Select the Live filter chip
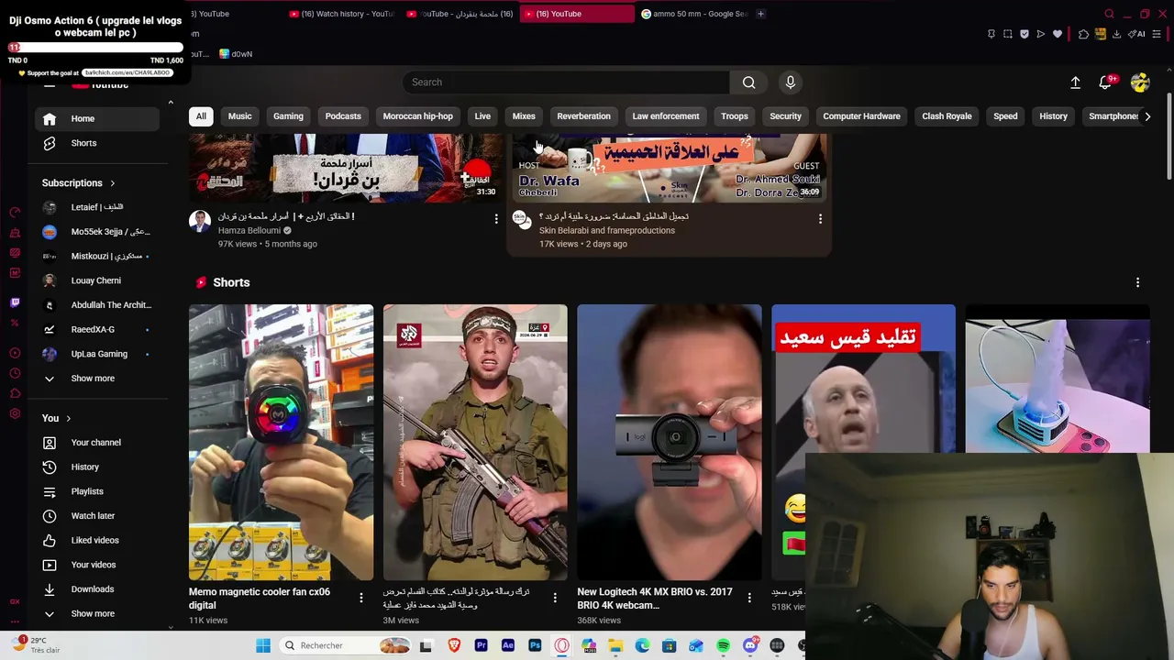The image size is (1174, 660). click(482, 116)
